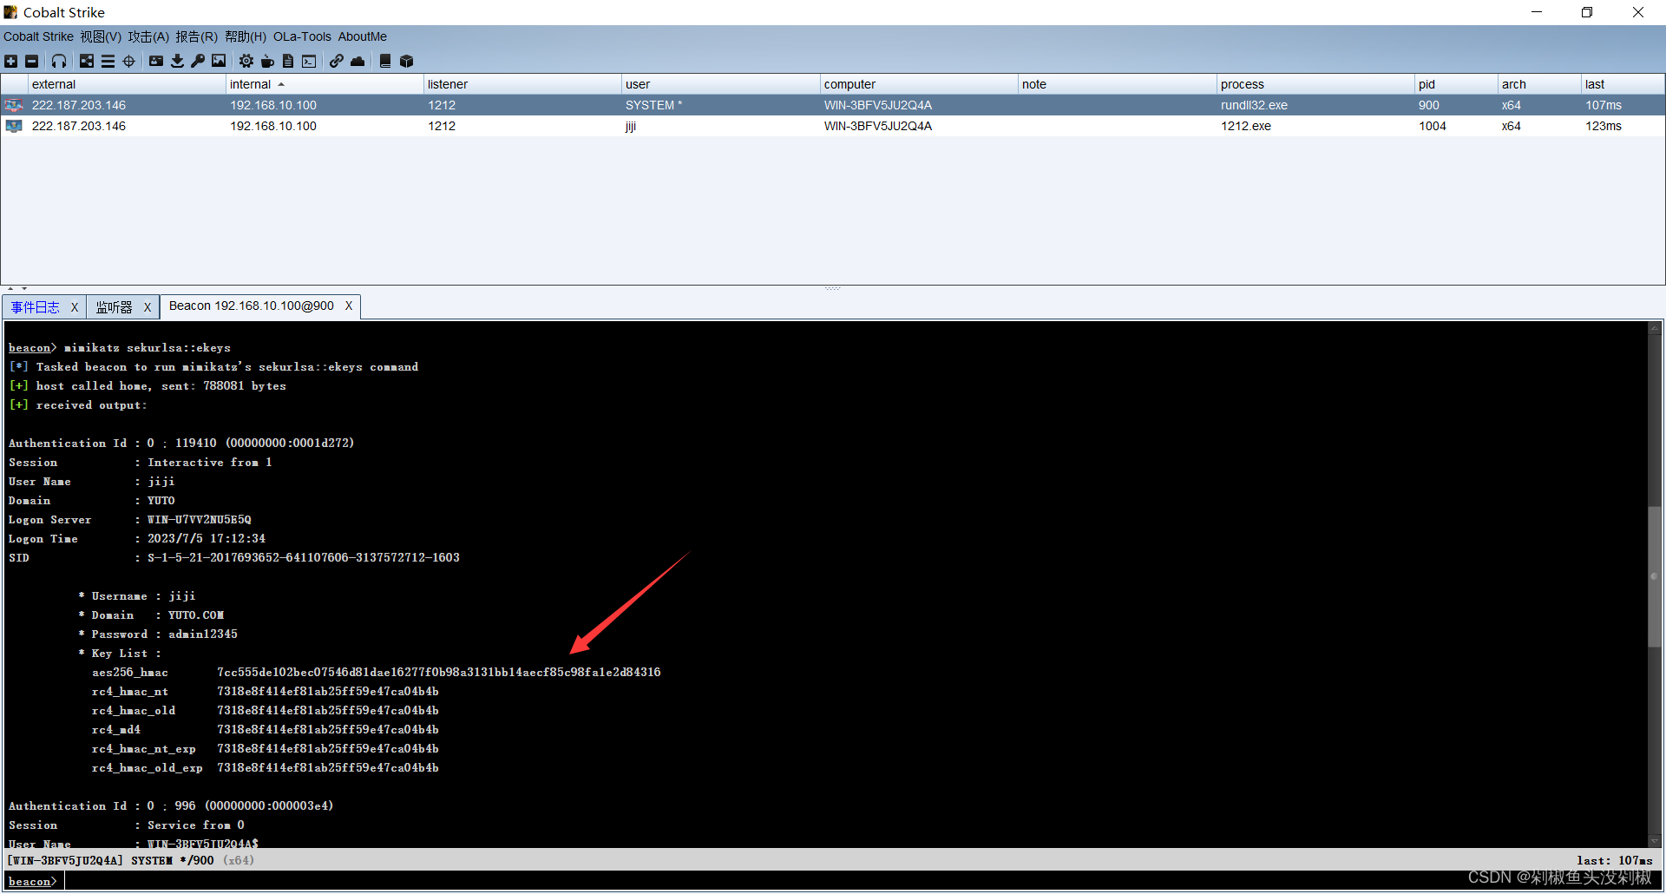Open the Cobalt Strike menu
Screen dimensions: 1666x894
click(x=38, y=36)
